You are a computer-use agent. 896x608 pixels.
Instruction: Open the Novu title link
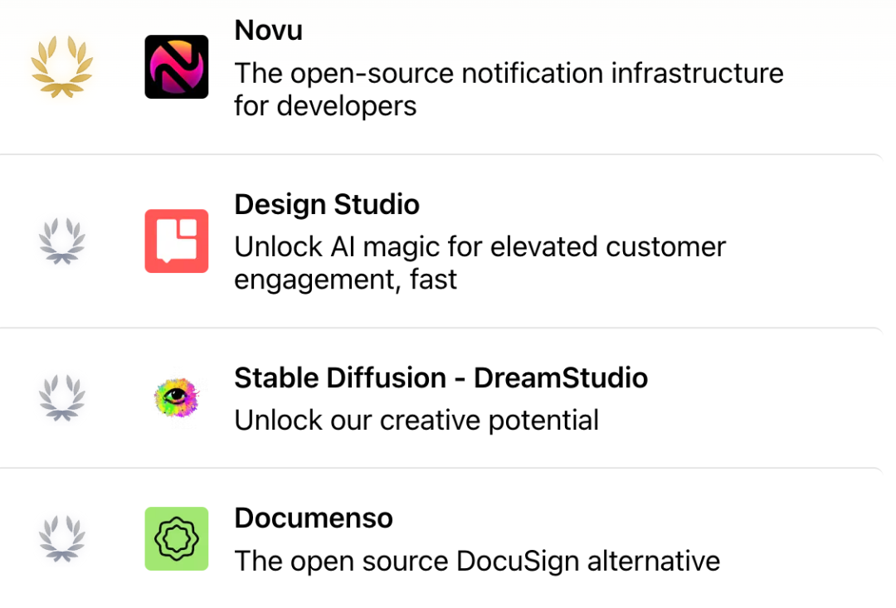tap(268, 31)
